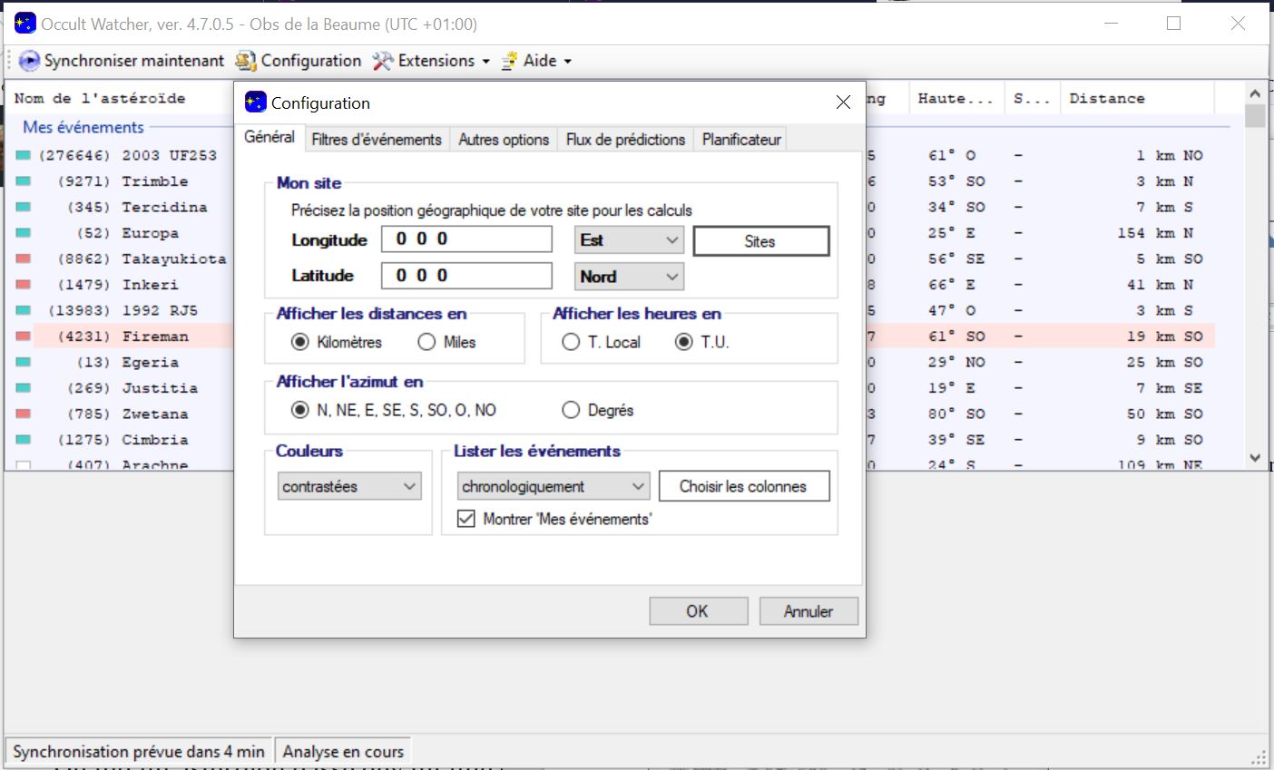Click the color flag next to (9271) Trimble

point(24,181)
